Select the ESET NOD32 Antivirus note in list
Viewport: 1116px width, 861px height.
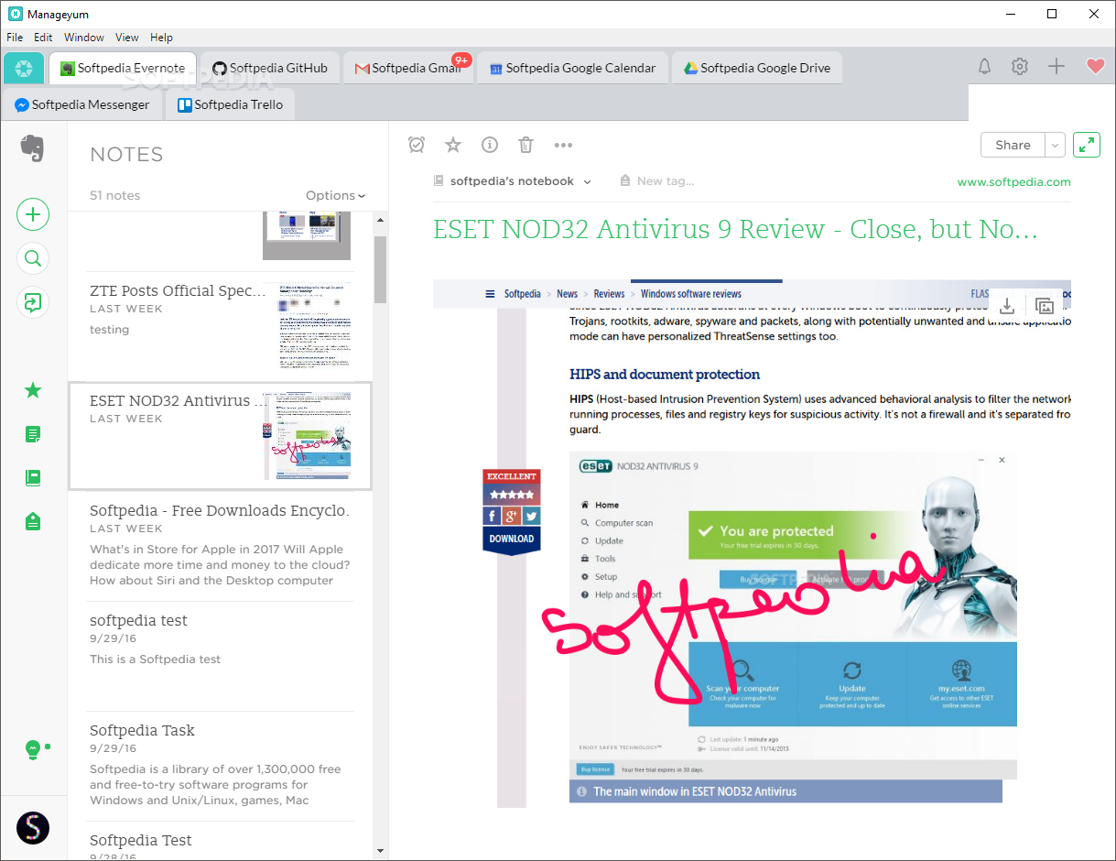tap(220, 436)
